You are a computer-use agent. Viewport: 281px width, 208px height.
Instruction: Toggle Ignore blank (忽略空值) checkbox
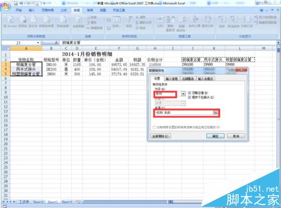click(189, 93)
